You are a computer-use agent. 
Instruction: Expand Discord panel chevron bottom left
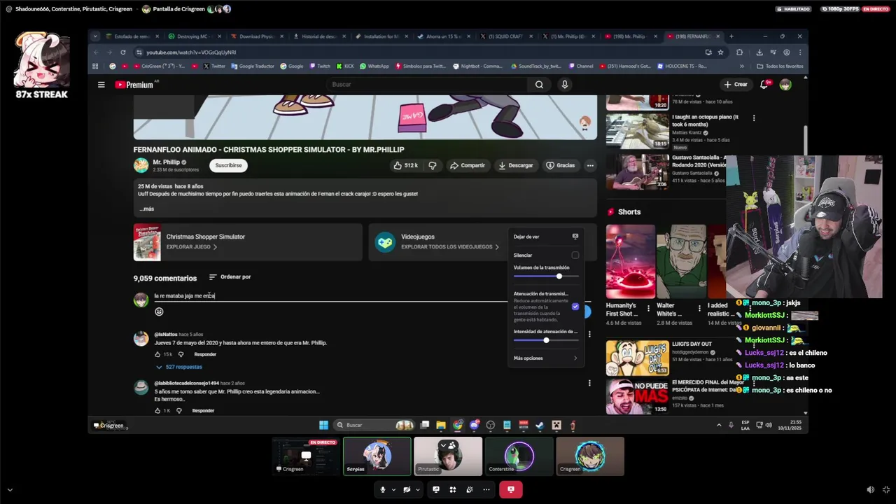click(9, 490)
